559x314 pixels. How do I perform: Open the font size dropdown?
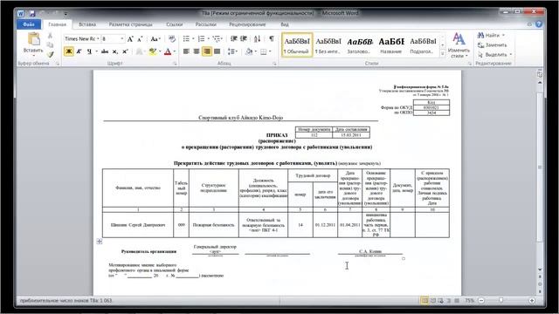click(122, 38)
